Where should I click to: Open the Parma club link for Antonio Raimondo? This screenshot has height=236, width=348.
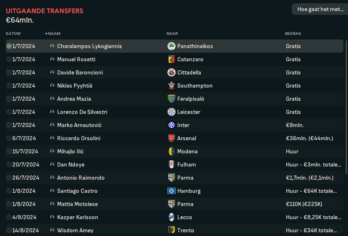tap(186, 178)
